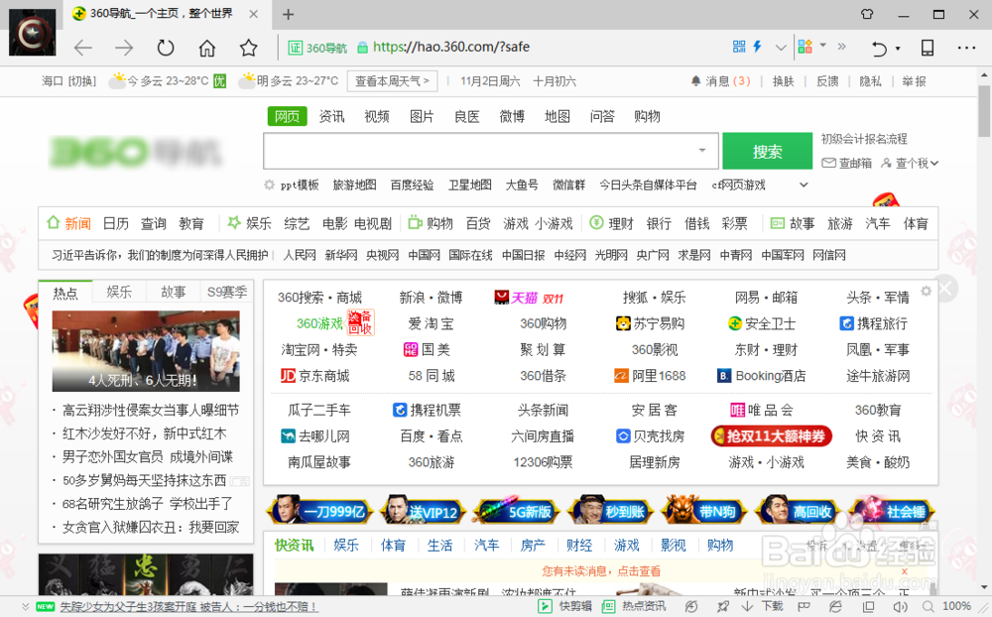The height and width of the screenshot is (617, 992).
Task: Close the 360导航 tab
Action: tap(253, 14)
